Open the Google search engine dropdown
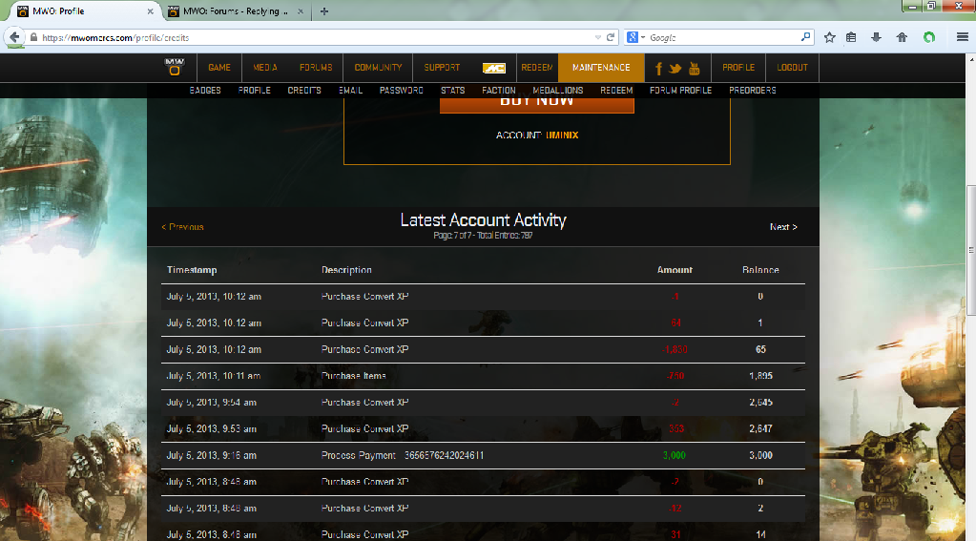Viewport: 976px width, 541px height. (635, 37)
